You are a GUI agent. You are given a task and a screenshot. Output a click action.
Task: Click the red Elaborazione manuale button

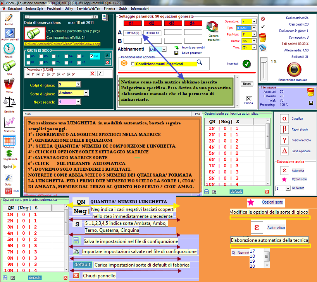[294, 70]
